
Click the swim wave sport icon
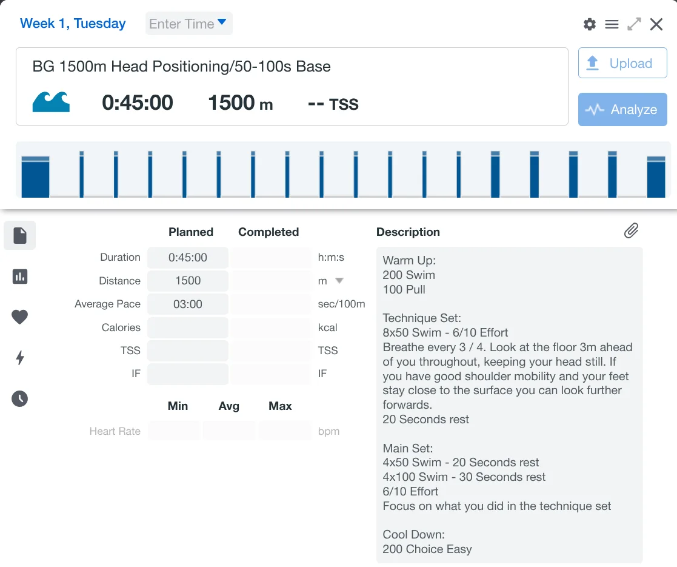pos(51,102)
